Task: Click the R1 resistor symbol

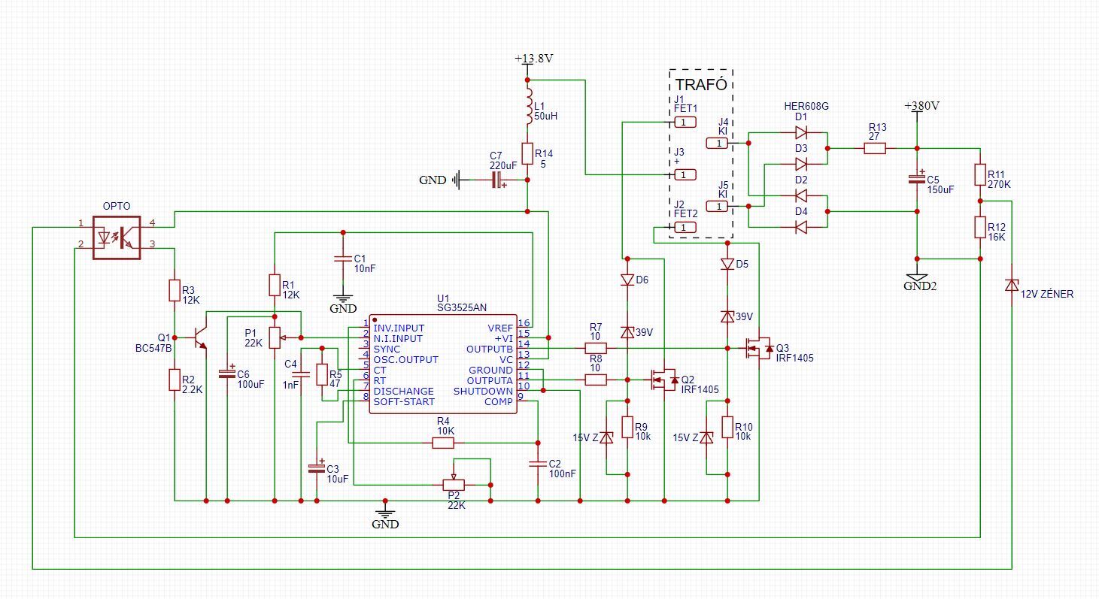Action: pyautogui.click(x=275, y=285)
